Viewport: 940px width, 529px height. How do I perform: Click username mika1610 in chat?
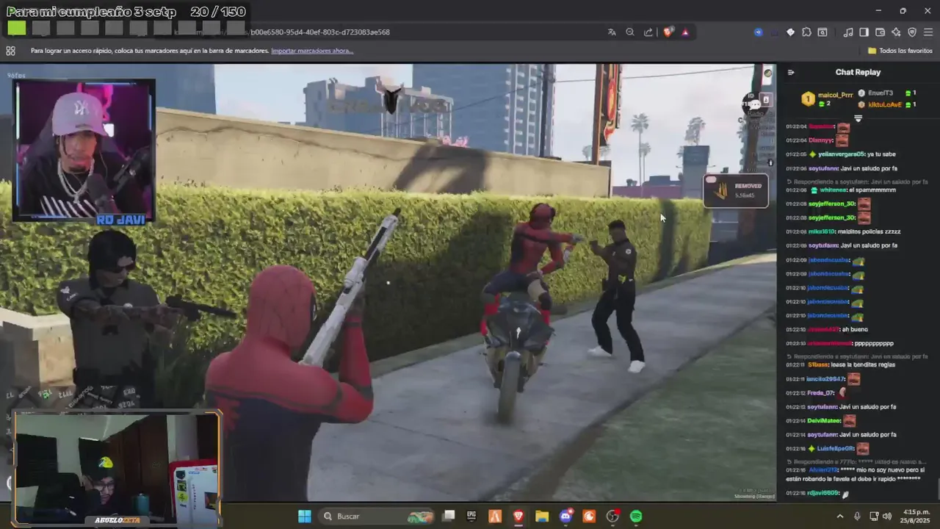coord(821,231)
